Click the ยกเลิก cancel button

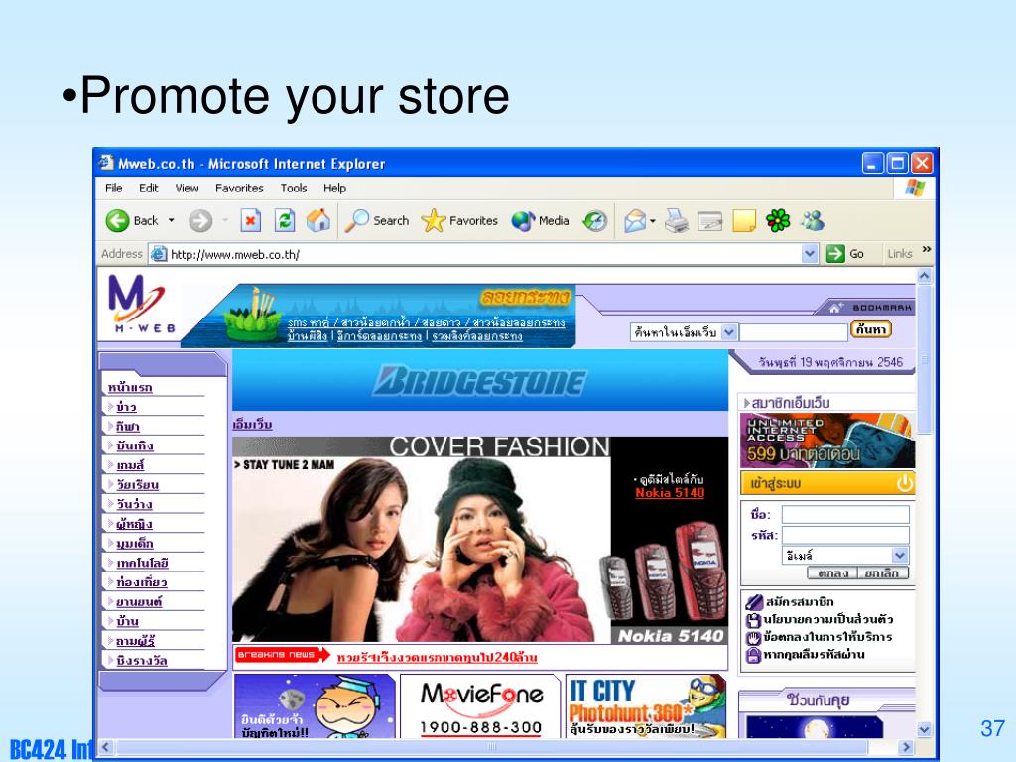pyautogui.click(x=882, y=573)
